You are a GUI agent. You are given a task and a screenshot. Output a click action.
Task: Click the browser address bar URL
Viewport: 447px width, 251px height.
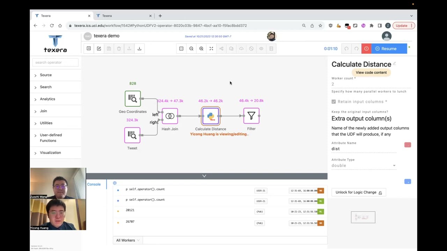160,25
